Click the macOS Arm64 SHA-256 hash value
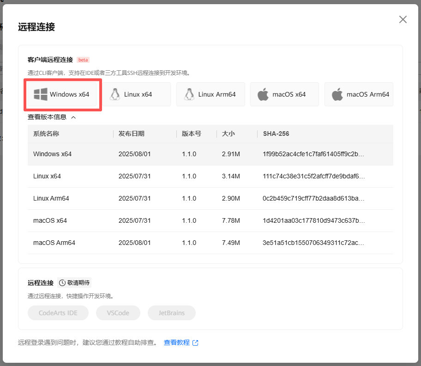The height and width of the screenshot is (366, 421). point(313,243)
